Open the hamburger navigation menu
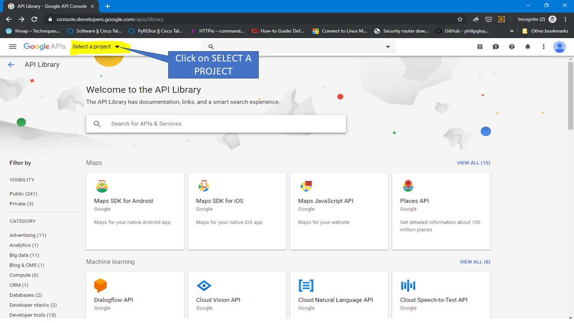Viewport: 574px width, 323px height. click(x=13, y=47)
